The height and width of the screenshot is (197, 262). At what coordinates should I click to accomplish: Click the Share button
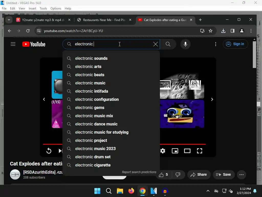pos(199,174)
